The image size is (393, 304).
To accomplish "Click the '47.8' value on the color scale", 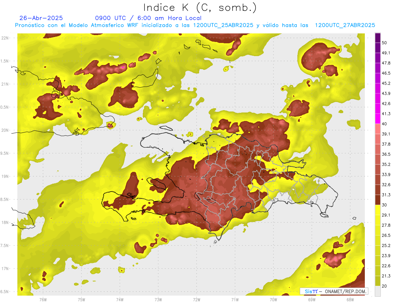I will (x=386, y=63).
